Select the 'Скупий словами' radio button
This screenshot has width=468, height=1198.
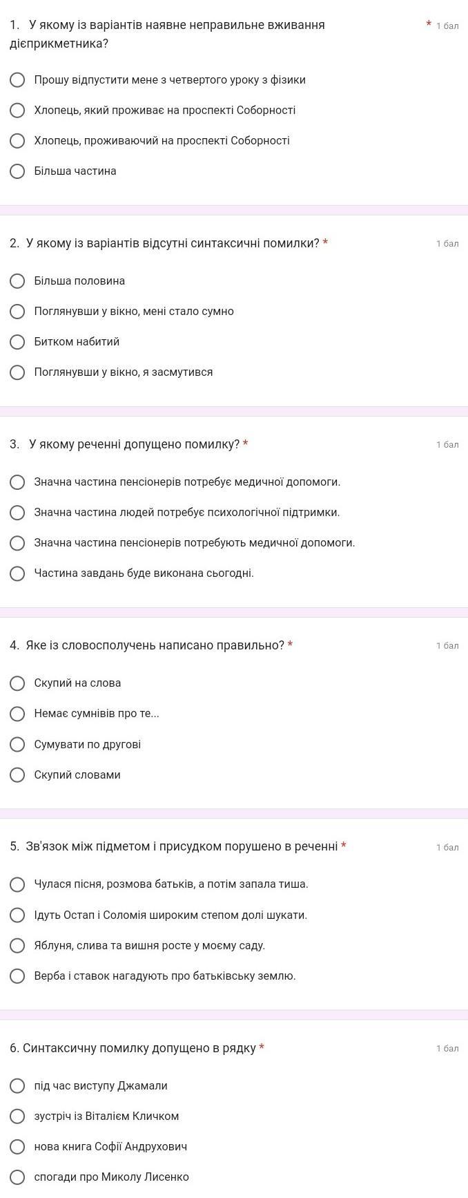click(x=18, y=775)
